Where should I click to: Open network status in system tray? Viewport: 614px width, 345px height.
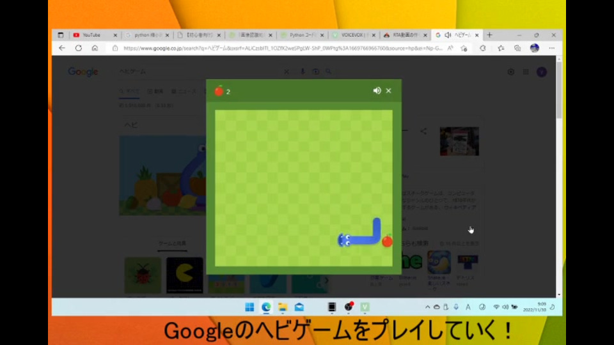496,307
